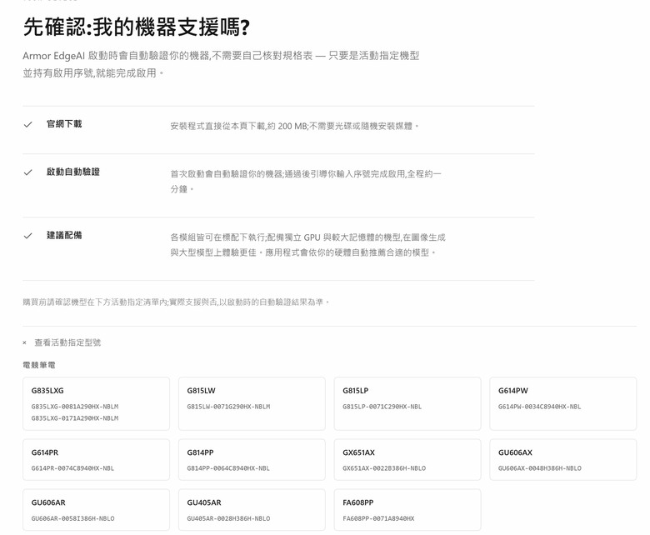This screenshot has height=535, width=650.
Task: Click the checkmark icon beside 建議配備
Action: click(27, 236)
